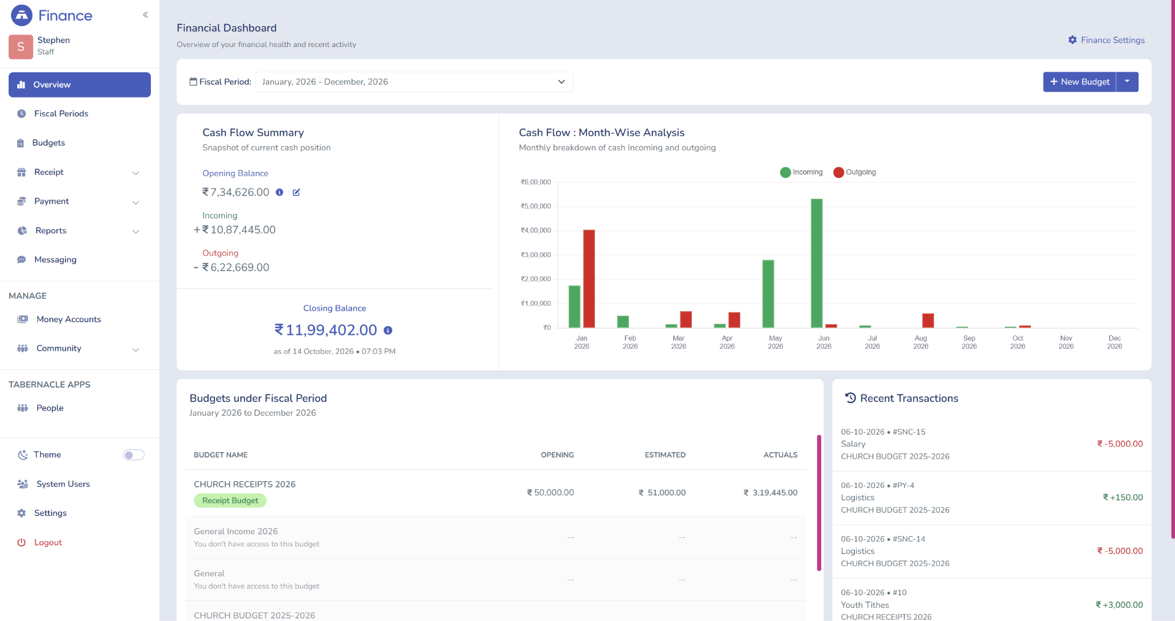
Task: Toggle the Incoming series in chart legend
Action: (x=802, y=172)
